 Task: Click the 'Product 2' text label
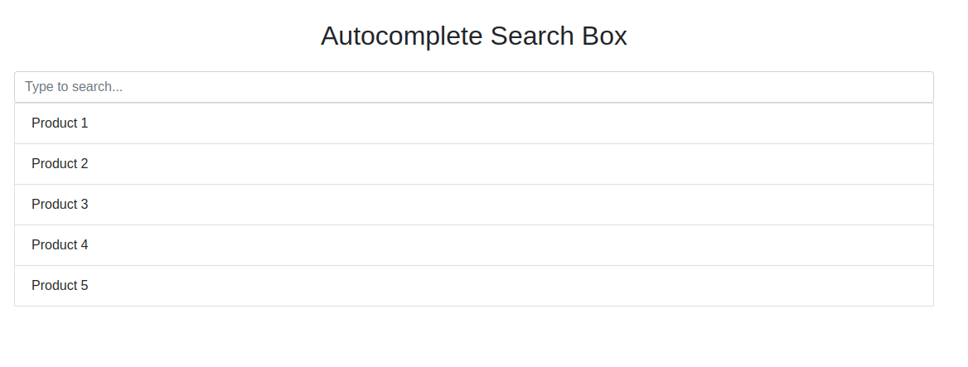point(60,164)
